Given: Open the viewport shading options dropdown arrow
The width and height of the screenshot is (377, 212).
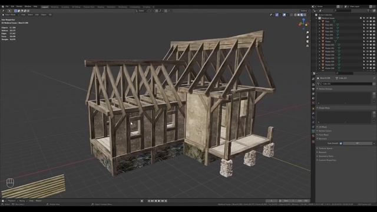Looking at the screenshot, I should pyautogui.click(x=308, y=15).
